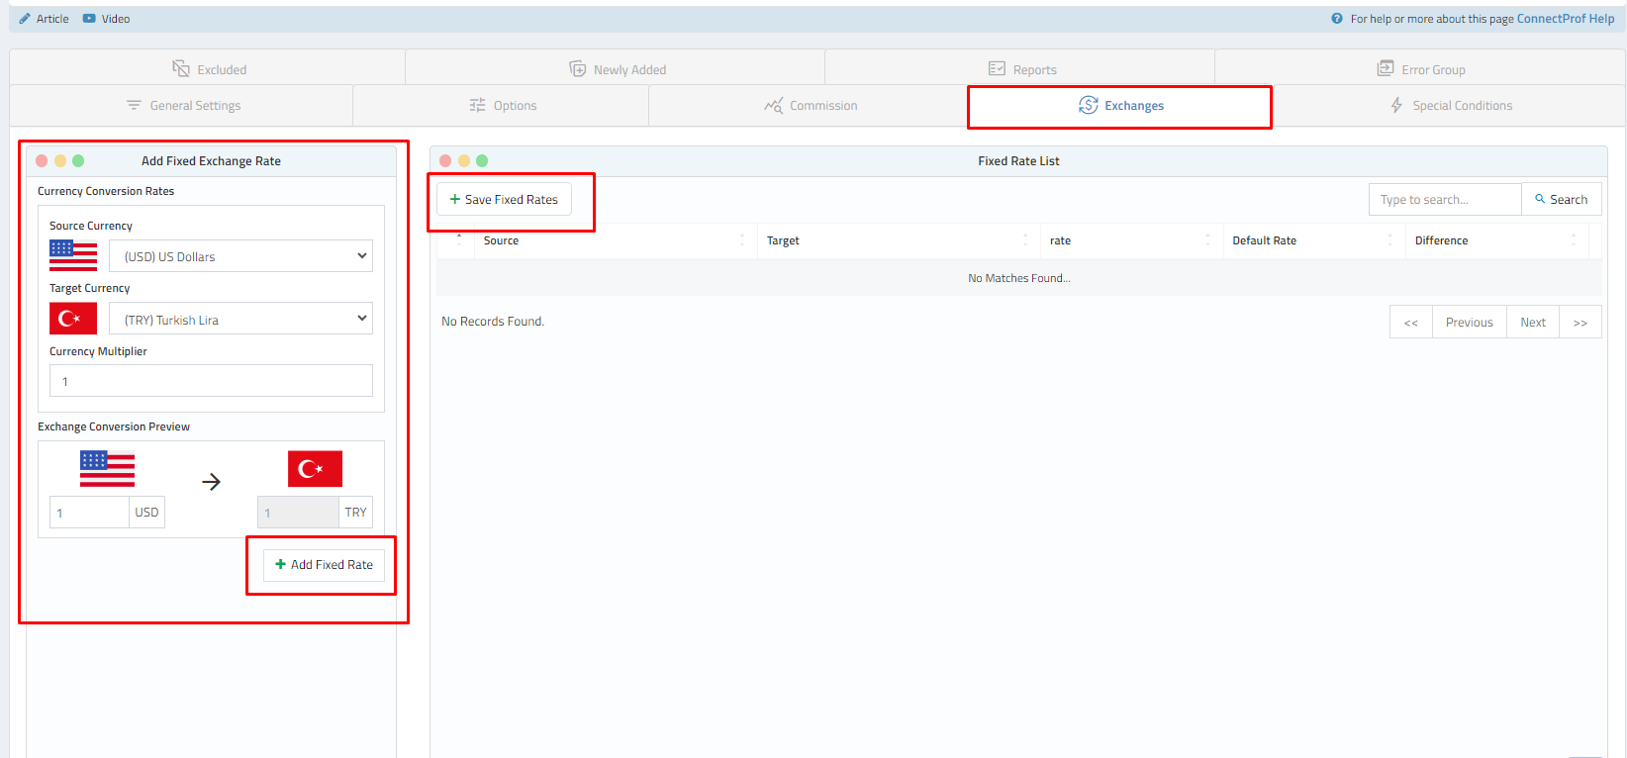Click the Error Group tab icon
This screenshot has width=1627, height=758.
[1386, 69]
